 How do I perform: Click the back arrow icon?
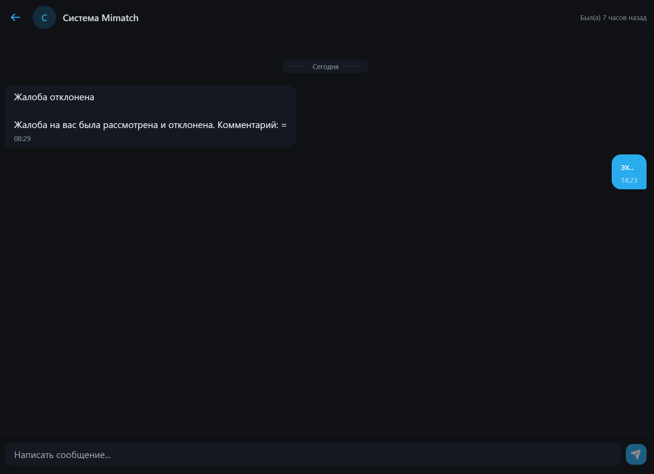[x=15, y=17]
